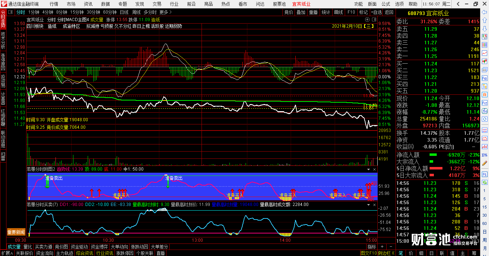Collapse the 侧边栏 sidebar
This screenshot has width=489, height=256.
[x=386, y=253]
